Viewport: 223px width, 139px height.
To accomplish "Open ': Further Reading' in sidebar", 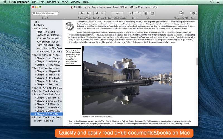I will [x=43, y=121].
